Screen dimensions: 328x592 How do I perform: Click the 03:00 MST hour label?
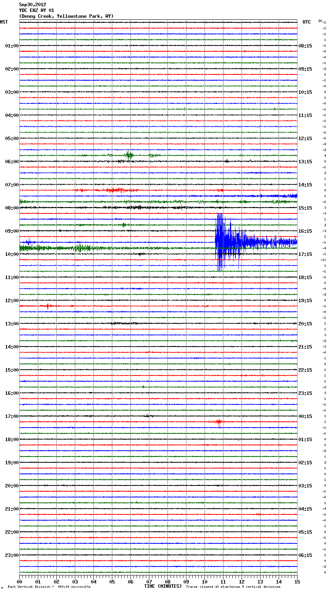(12, 92)
